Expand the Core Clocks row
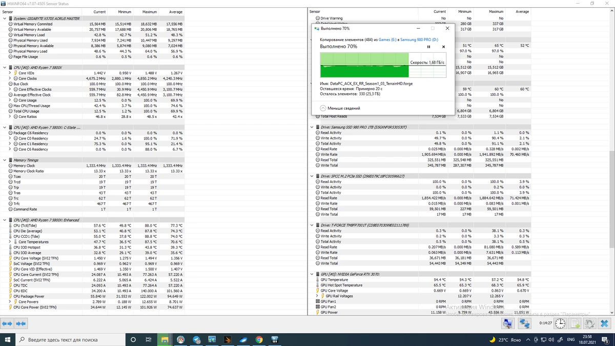This screenshot has height=346, width=615. [x=10, y=78]
